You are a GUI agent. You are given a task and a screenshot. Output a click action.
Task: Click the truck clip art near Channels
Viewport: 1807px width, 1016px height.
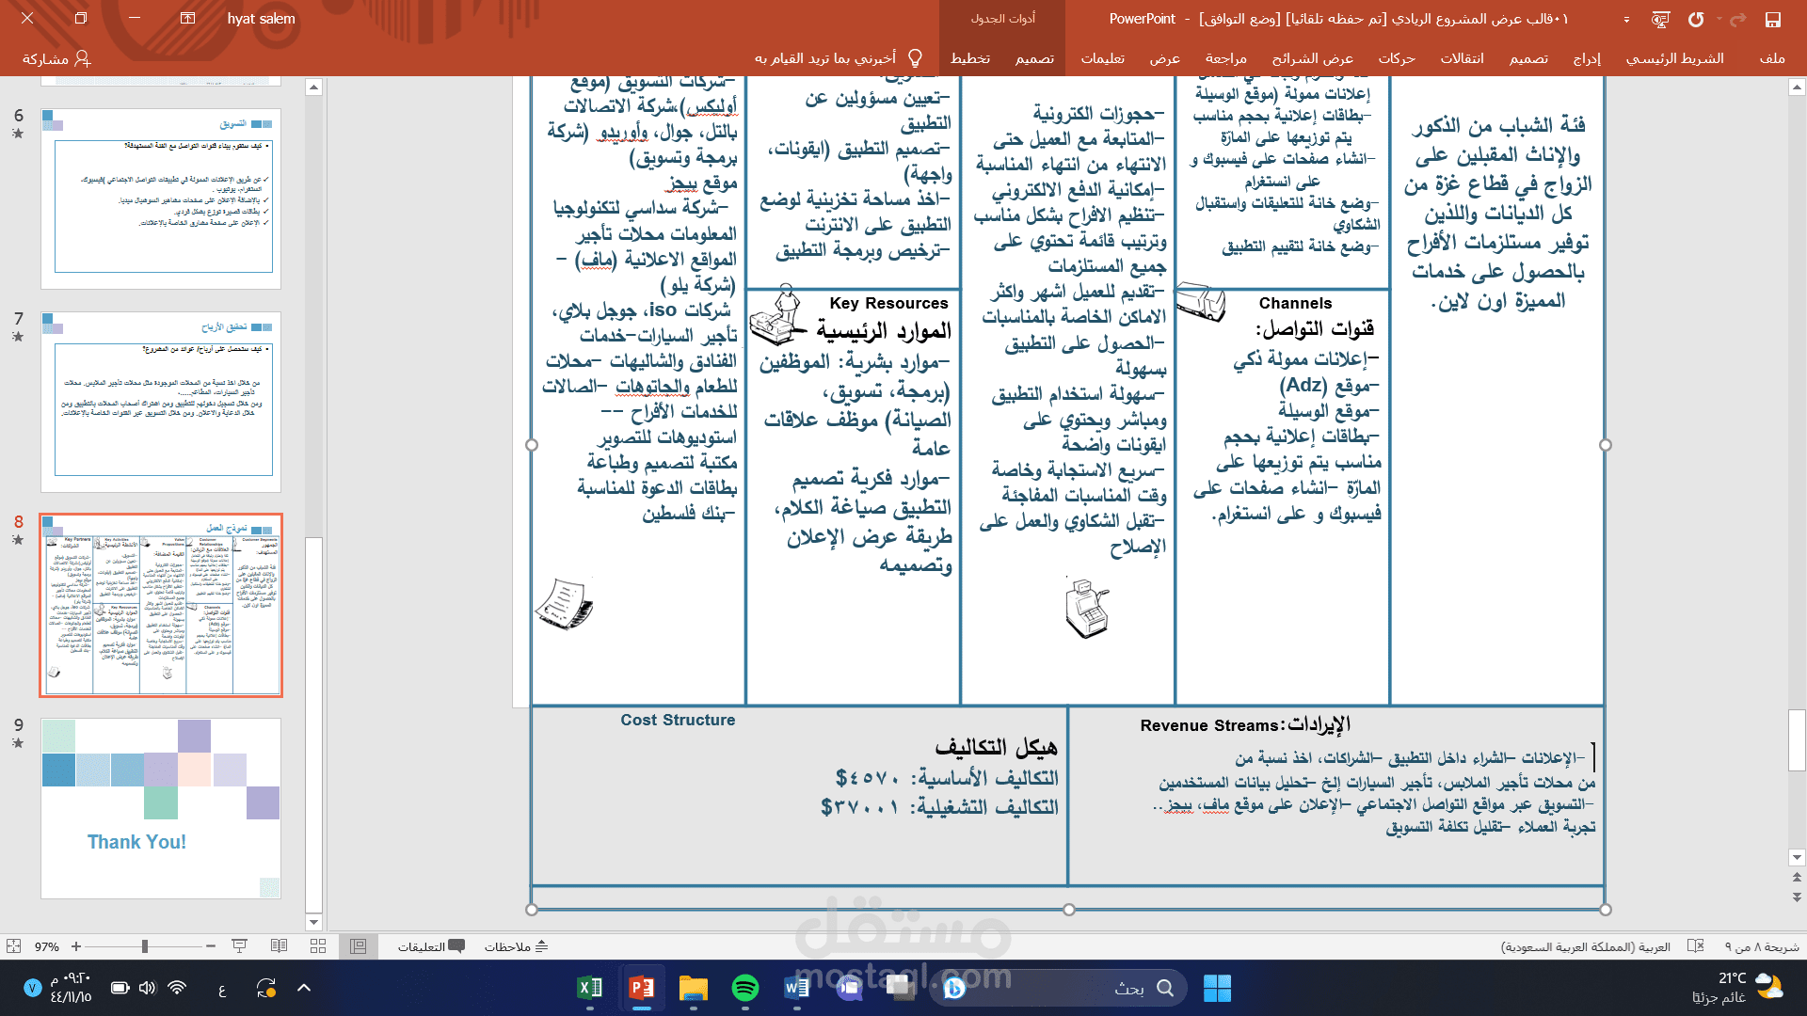point(1201,301)
